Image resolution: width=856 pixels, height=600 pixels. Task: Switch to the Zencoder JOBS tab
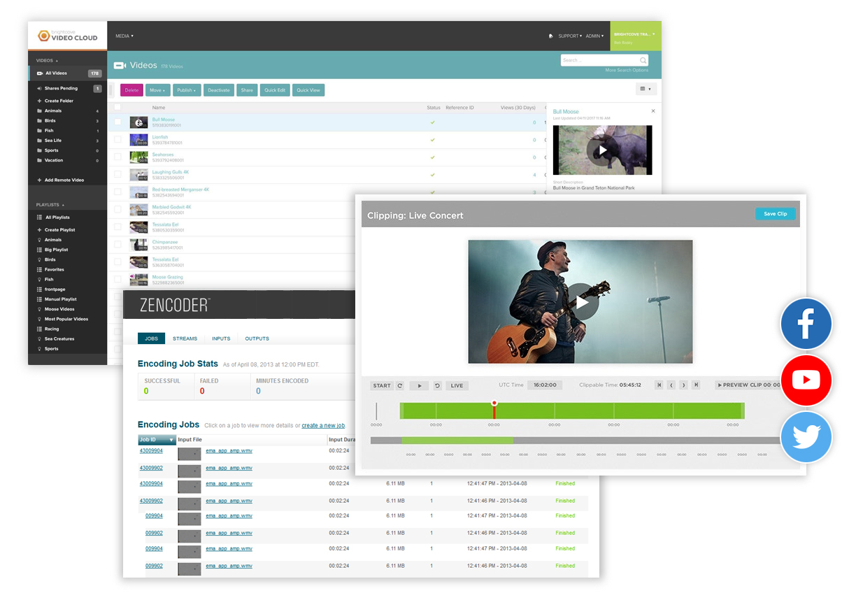point(151,338)
